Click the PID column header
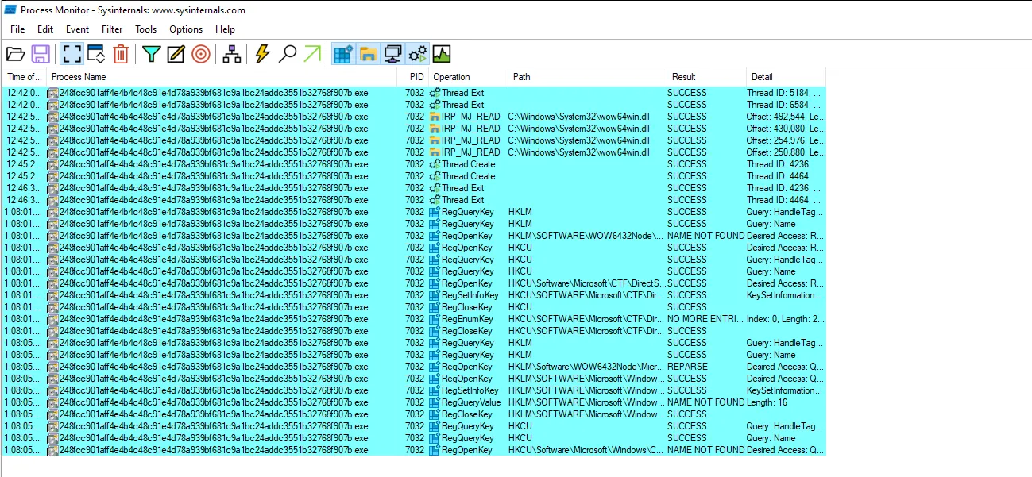1032x477 pixels. tap(413, 77)
